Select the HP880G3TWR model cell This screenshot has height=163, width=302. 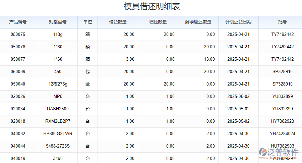coord(58,134)
